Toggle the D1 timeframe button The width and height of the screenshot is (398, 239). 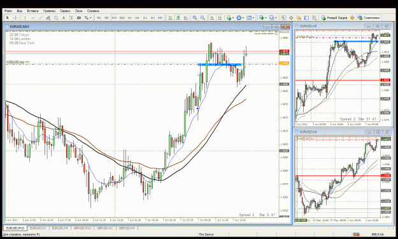point(145,18)
